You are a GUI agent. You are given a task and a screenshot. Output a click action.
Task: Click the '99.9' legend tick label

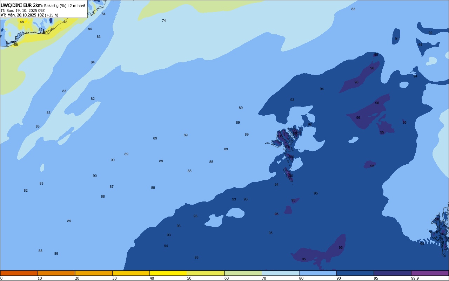point(415,278)
